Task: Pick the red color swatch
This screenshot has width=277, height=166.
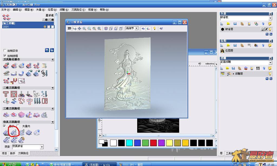Action: (x=153, y=143)
